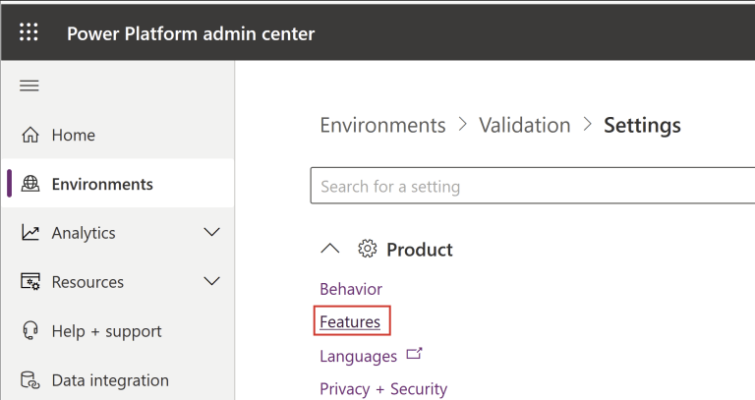This screenshot has width=755, height=400.
Task: Click the Home house icon
Action: pos(30,135)
